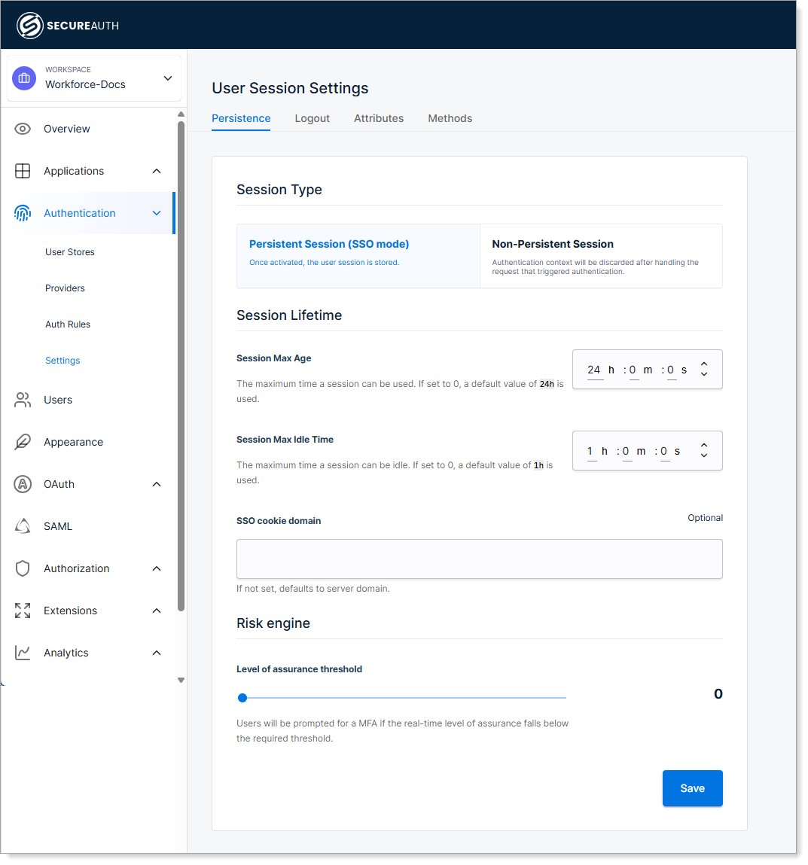Increase Session Max Age with up arrow

tap(704, 364)
